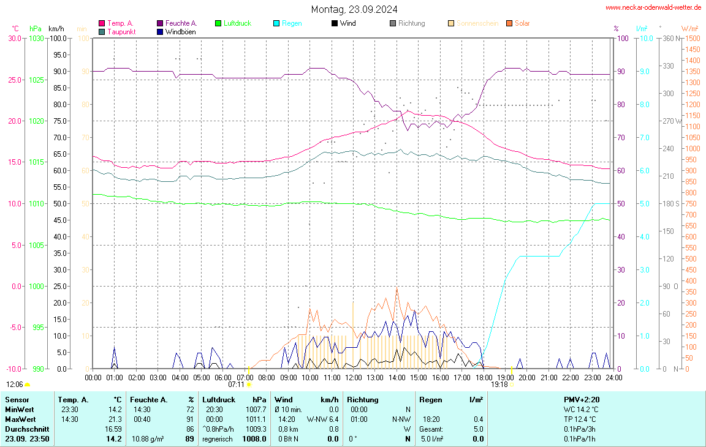Click the teal Taupunkt legend square
The height and width of the screenshot is (447, 706).
[102, 32]
